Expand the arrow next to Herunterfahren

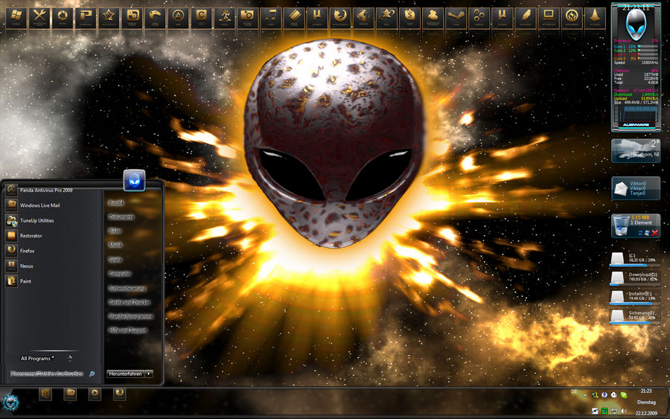pyautogui.click(x=149, y=374)
